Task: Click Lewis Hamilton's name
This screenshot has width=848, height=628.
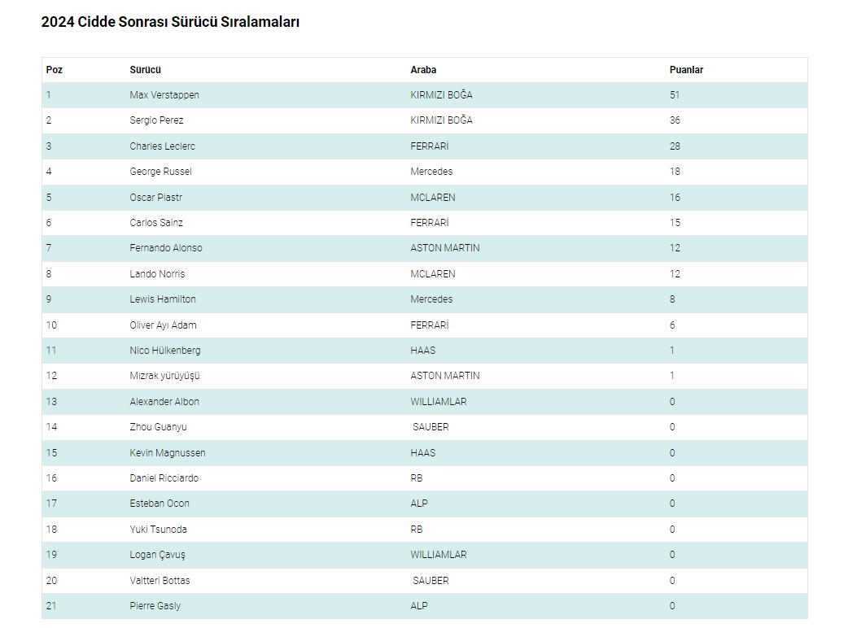Action: [x=163, y=299]
